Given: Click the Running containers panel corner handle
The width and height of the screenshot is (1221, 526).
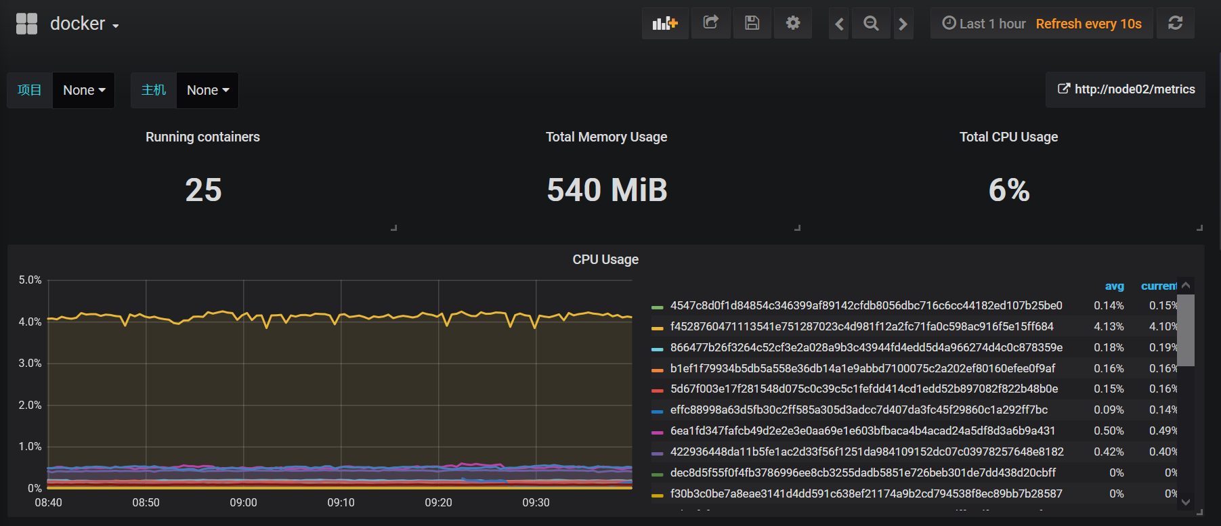Looking at the screenshot, I should tap(393, 228).
